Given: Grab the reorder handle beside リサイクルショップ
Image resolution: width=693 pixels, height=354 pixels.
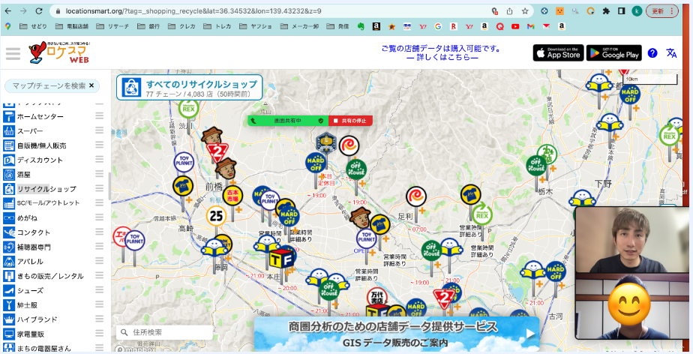Looking at the screenshot, I should pos(99,189).
